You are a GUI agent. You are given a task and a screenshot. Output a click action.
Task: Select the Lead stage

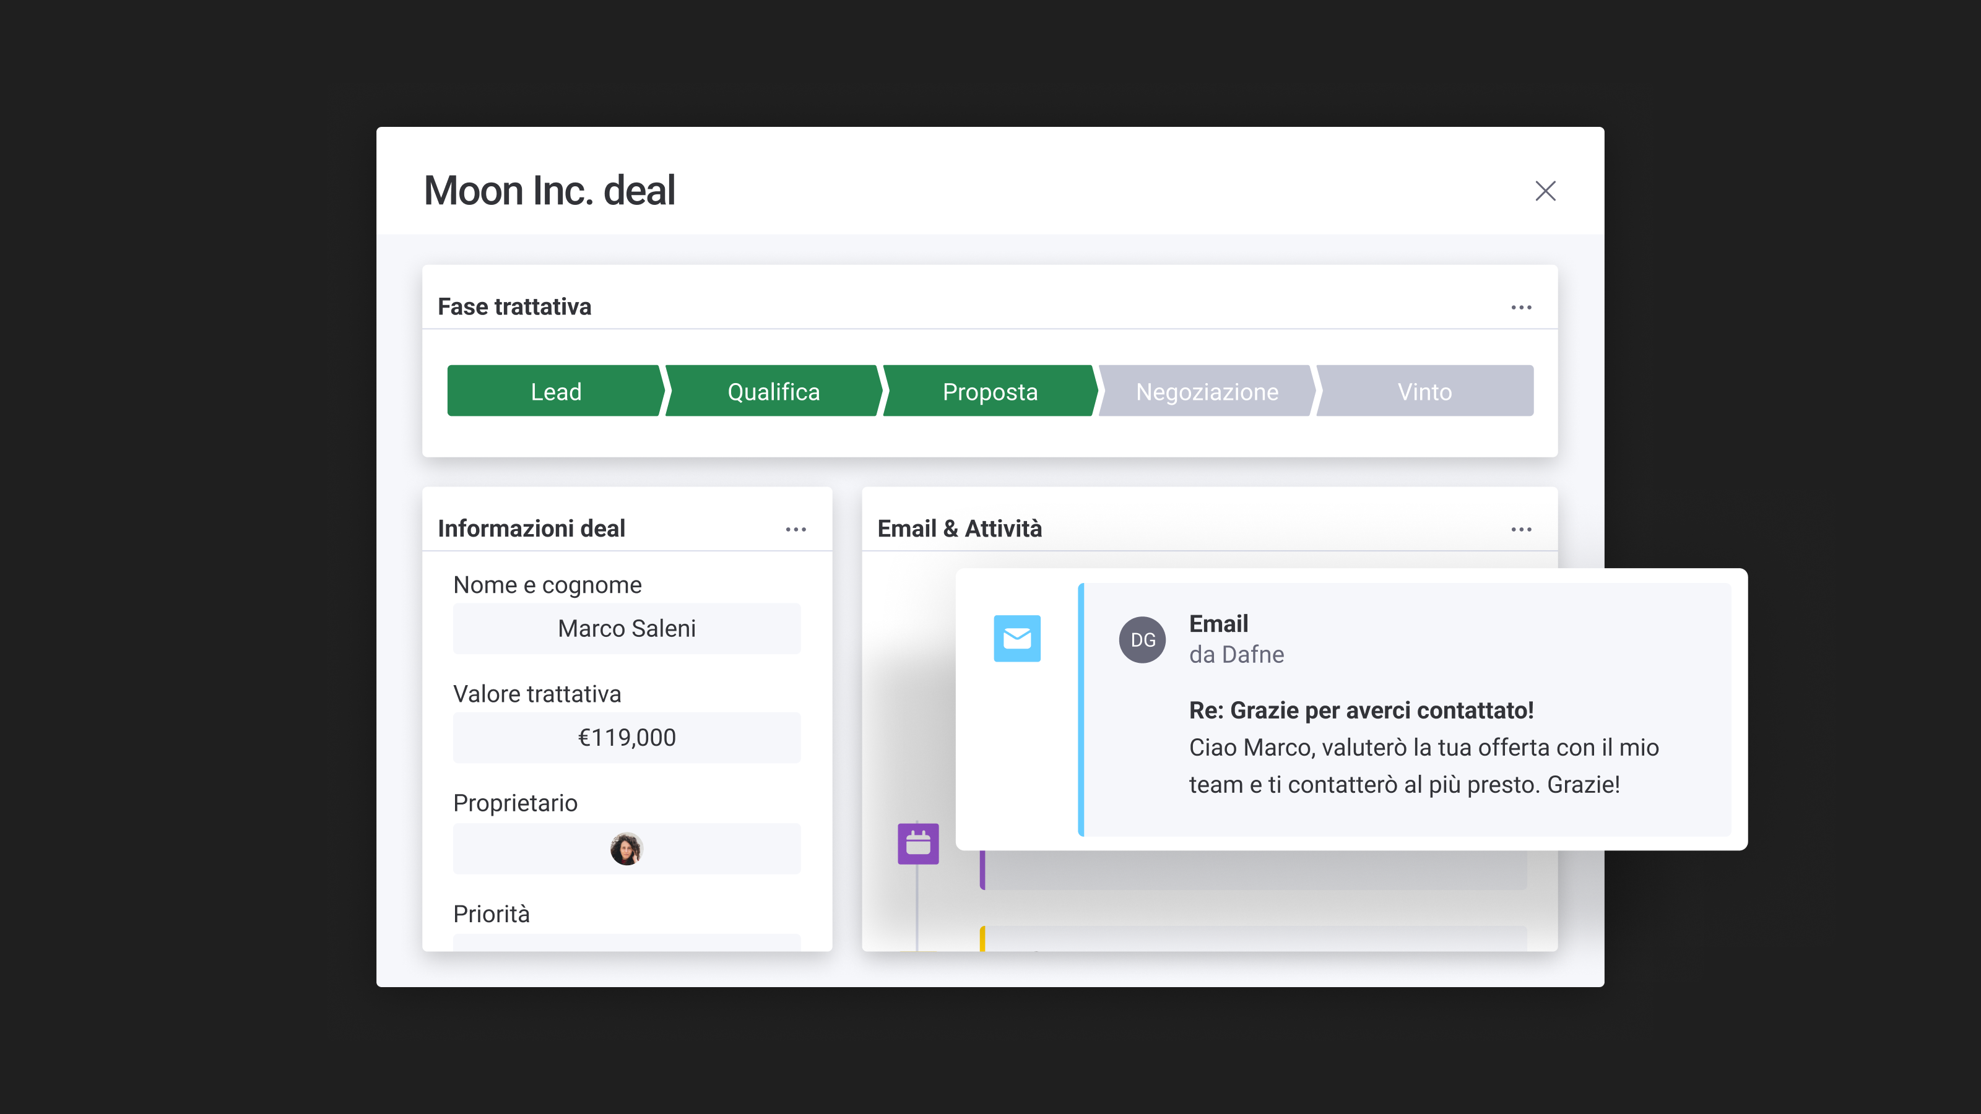pos(555,391)
